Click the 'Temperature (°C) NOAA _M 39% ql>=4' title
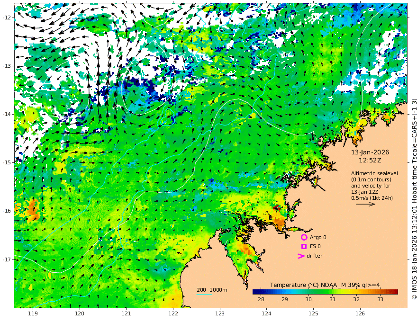The height and width of the screenshot is (322, 417). tap(325, 285)
